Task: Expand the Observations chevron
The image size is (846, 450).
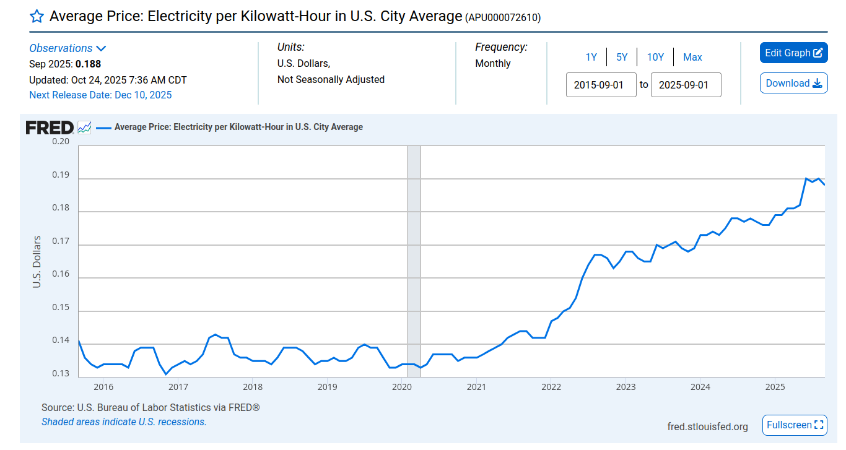Action: (x=101, y=48)
